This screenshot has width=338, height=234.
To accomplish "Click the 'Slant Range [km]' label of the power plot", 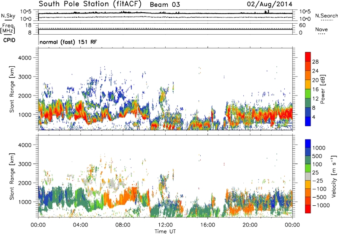I will [x=12, y=89].
